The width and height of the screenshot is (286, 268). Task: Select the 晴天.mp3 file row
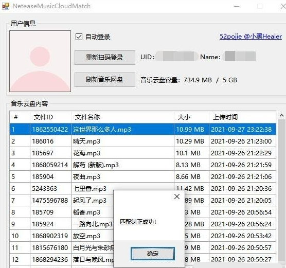click(142, 141)
